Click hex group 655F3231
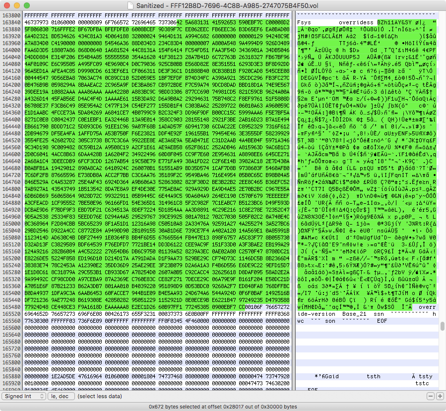Image resolution: width=446 pixels, height=411 pixels. coord(143,314)
